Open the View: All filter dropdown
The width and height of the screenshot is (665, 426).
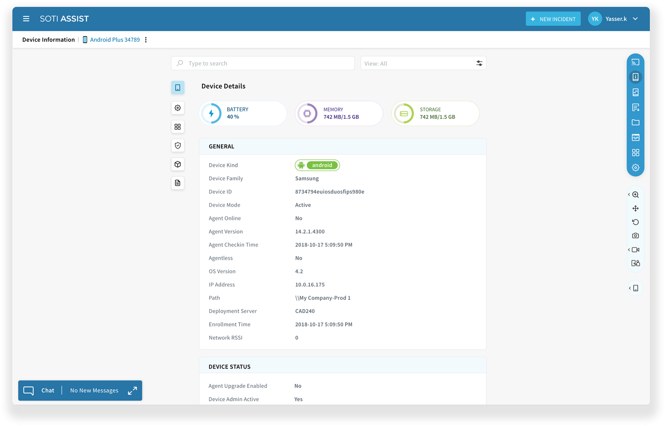tap(423, 63)
